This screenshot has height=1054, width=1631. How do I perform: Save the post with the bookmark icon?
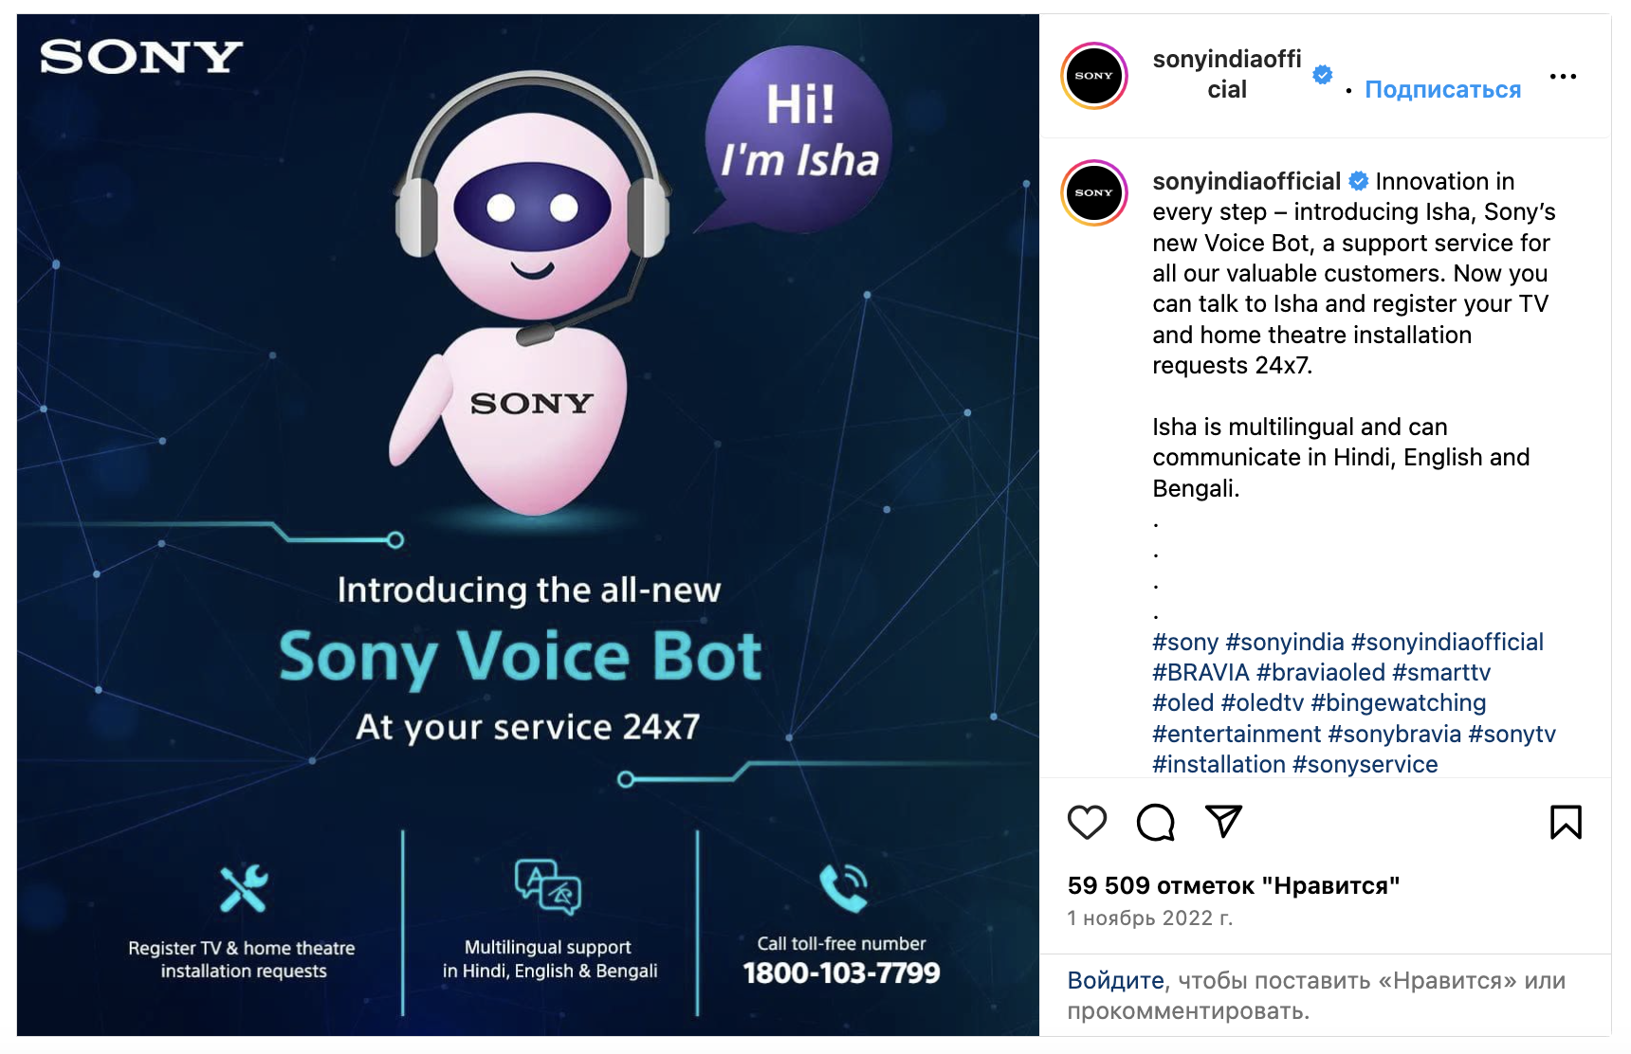pos(1566,822)
